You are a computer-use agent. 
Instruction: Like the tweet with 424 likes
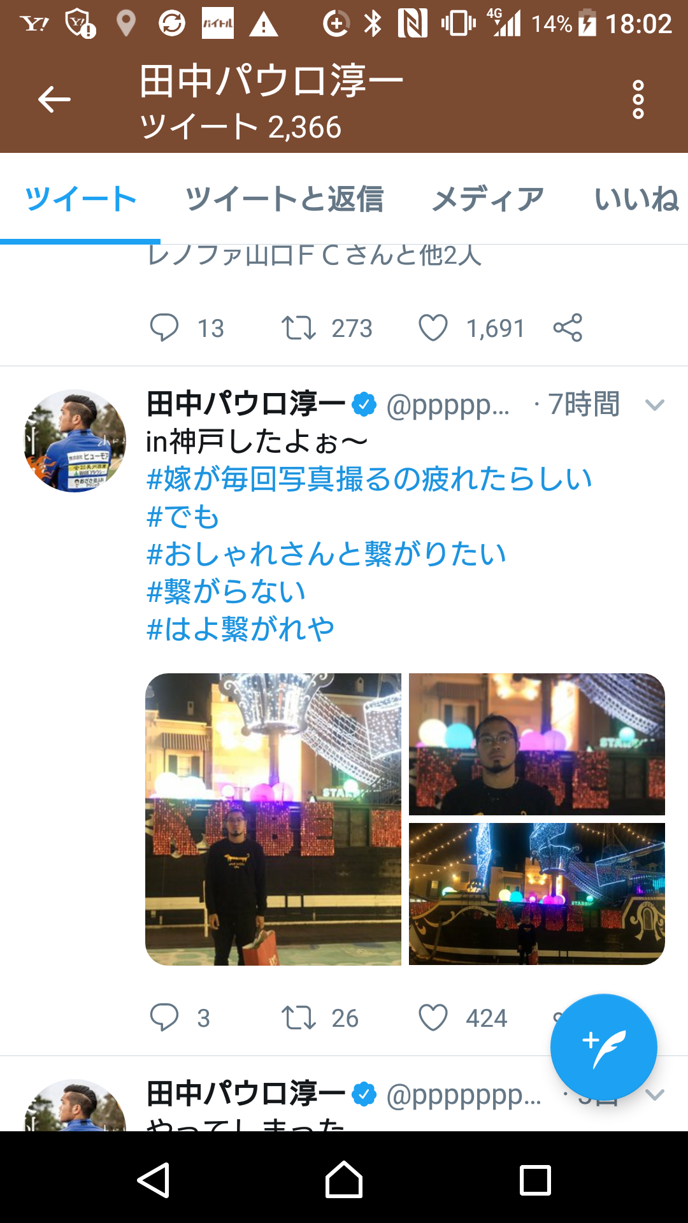pyautogui.click(x=433, y=1017)
